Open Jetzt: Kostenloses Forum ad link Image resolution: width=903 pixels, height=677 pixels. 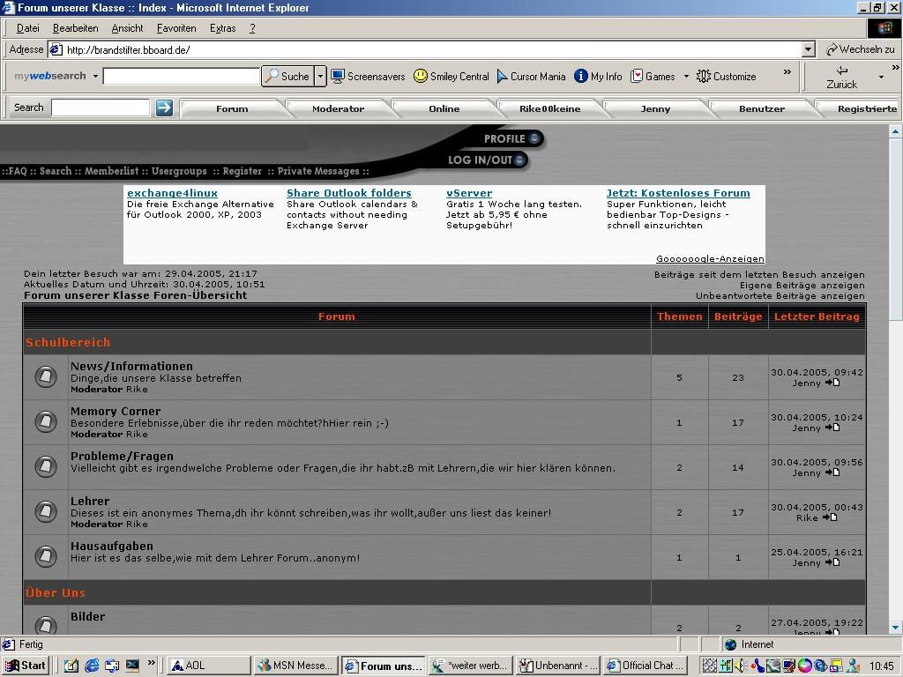tap(678, 193)
